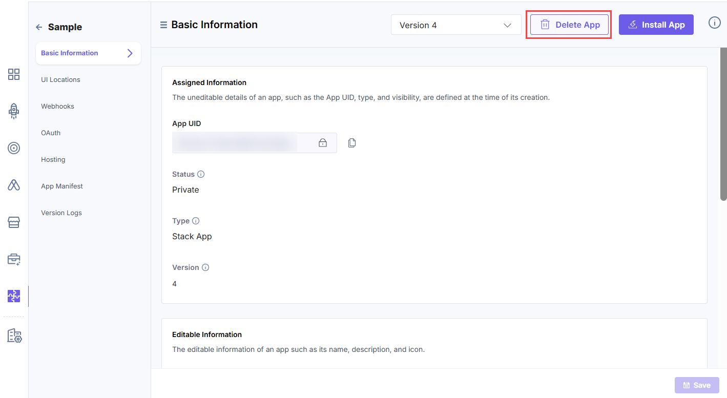Viewport: 727px width, 398px height.
Task: Click the target circle icon in sidebar
Action: (x=14, y=149)
